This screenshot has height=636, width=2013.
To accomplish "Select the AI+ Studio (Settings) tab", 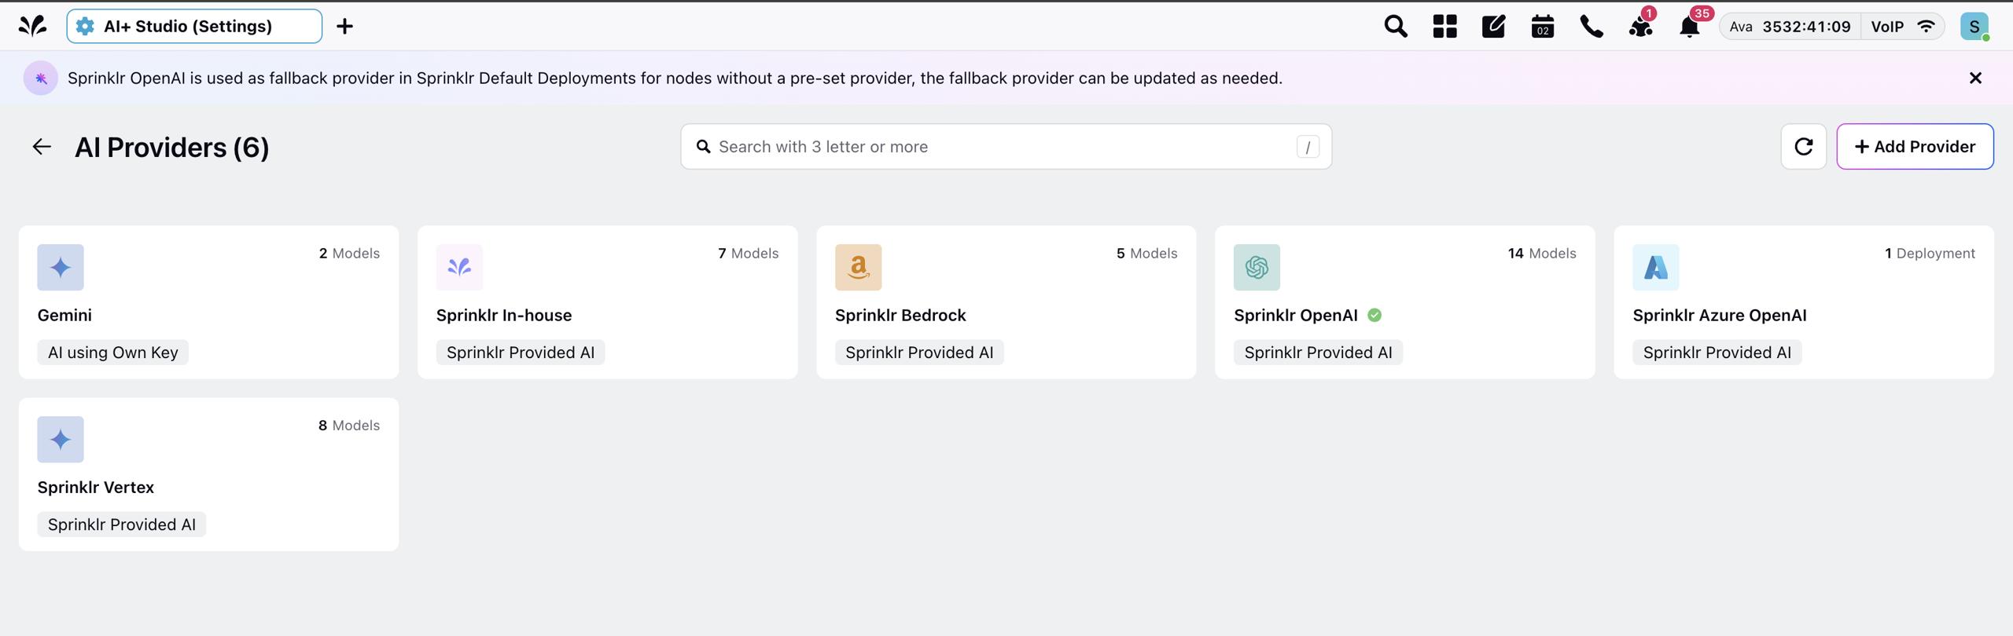I will 194,26.
